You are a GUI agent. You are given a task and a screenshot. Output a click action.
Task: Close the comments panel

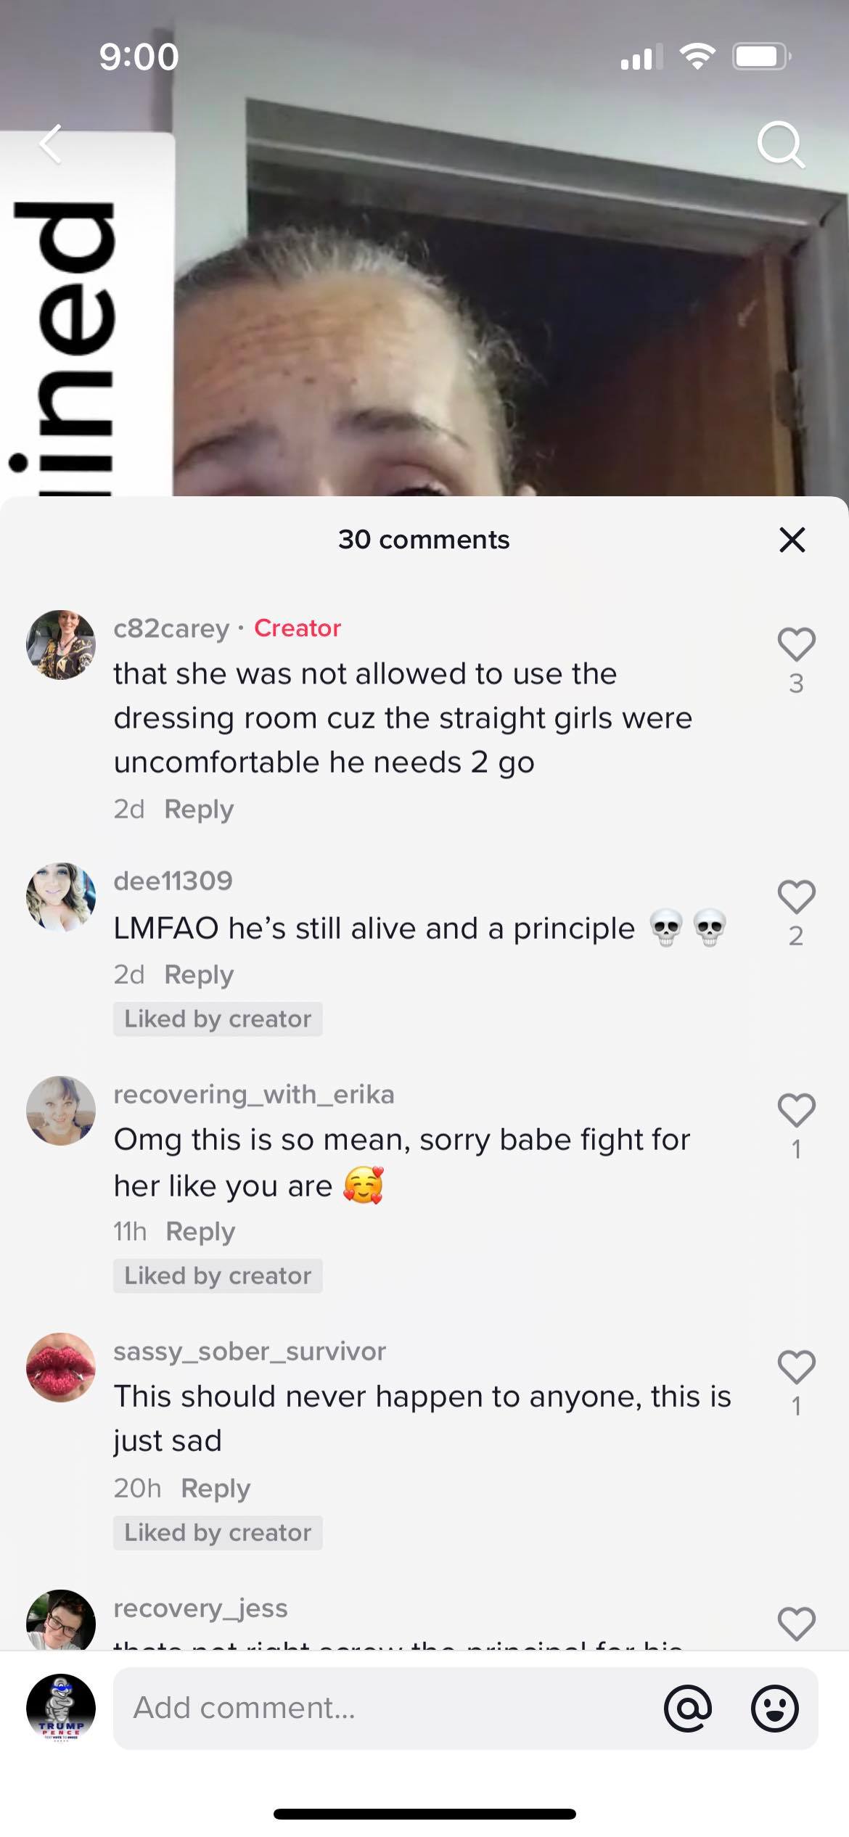click(x=792, y=540)
